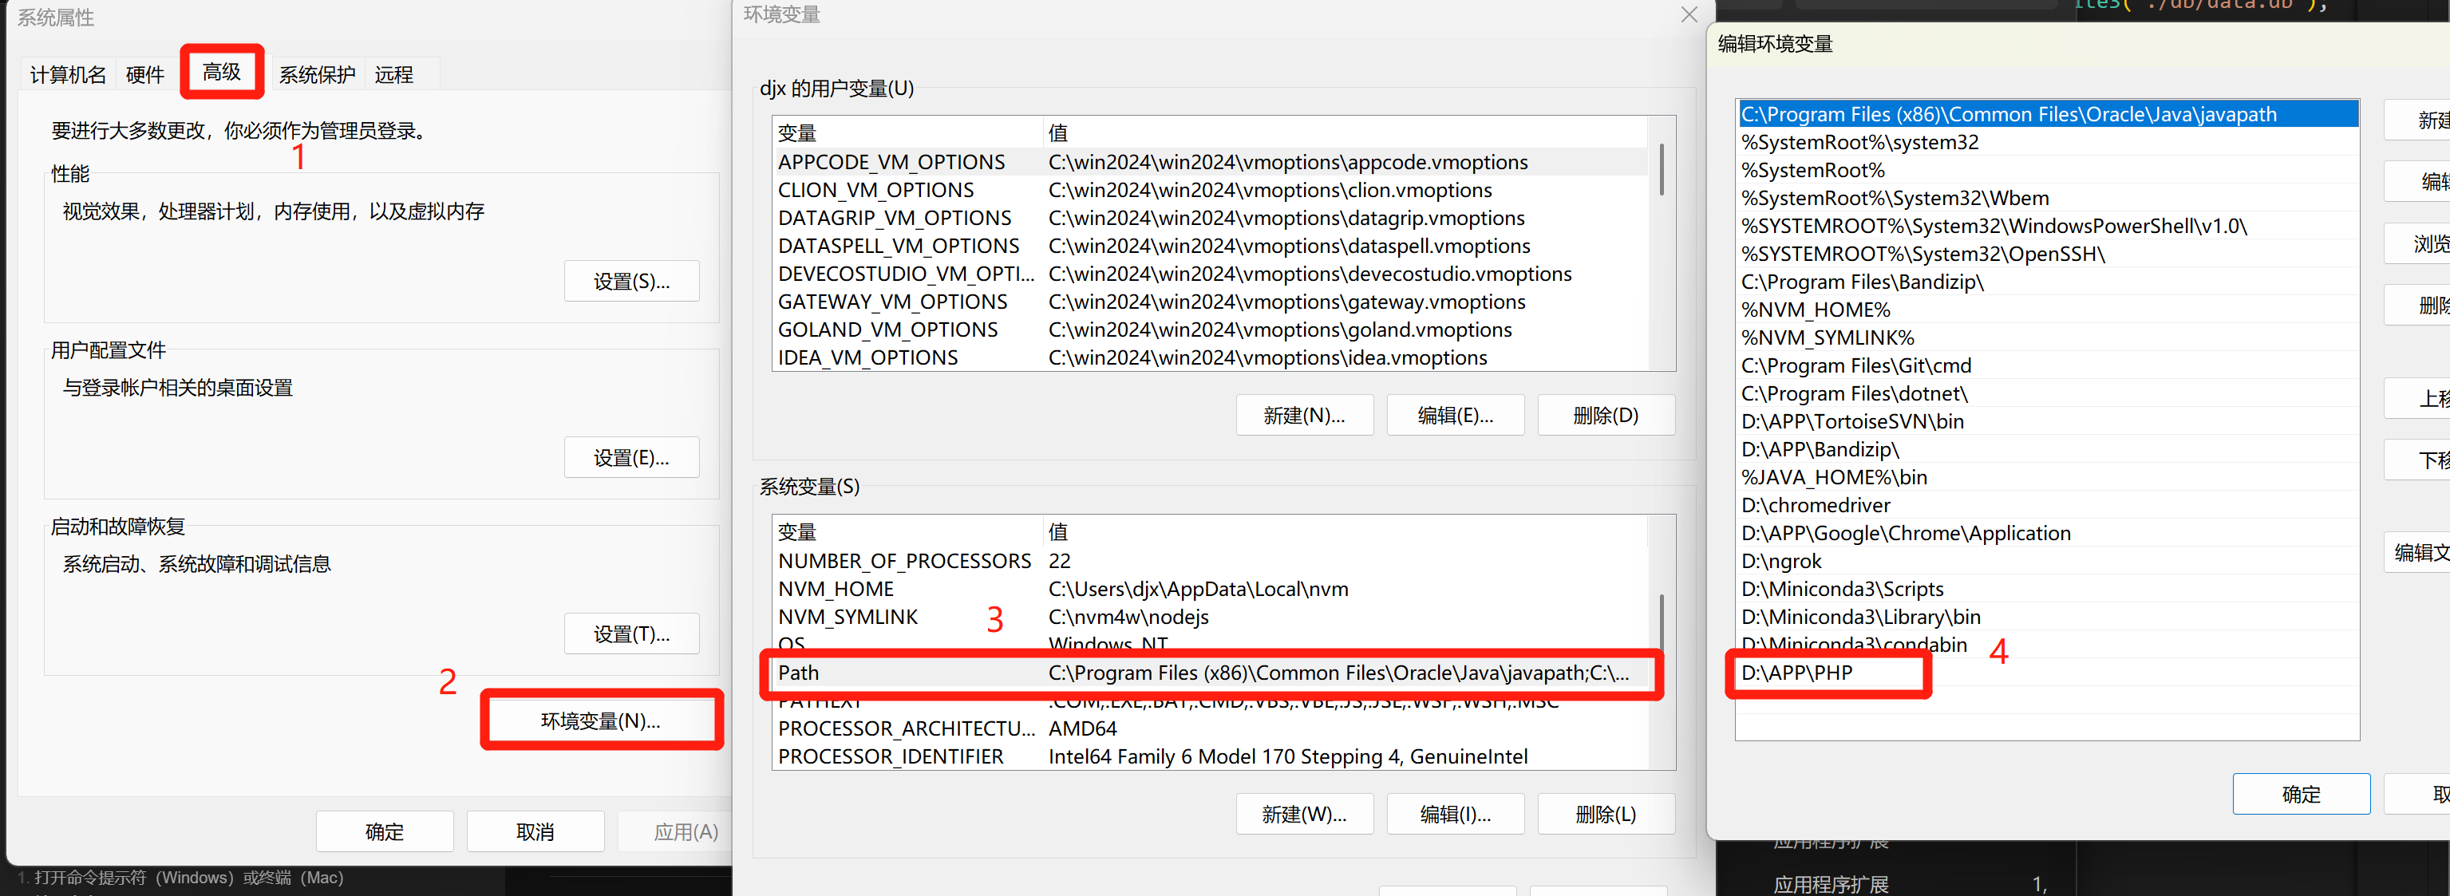This screenshot has width=2450, height=896.
Task: Select the 系统保护 tab
Action: tap(317, 73)
